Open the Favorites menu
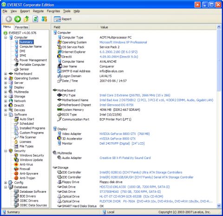The height and width of the screenshot is (216, 223). [53, 11]
